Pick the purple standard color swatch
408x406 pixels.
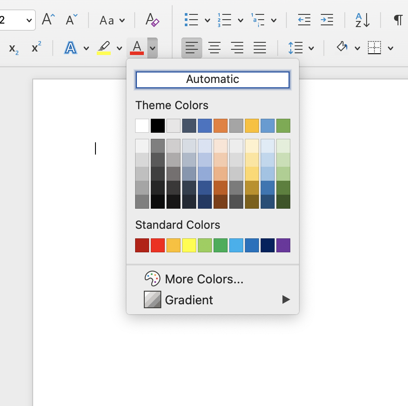tap(283, 245)
